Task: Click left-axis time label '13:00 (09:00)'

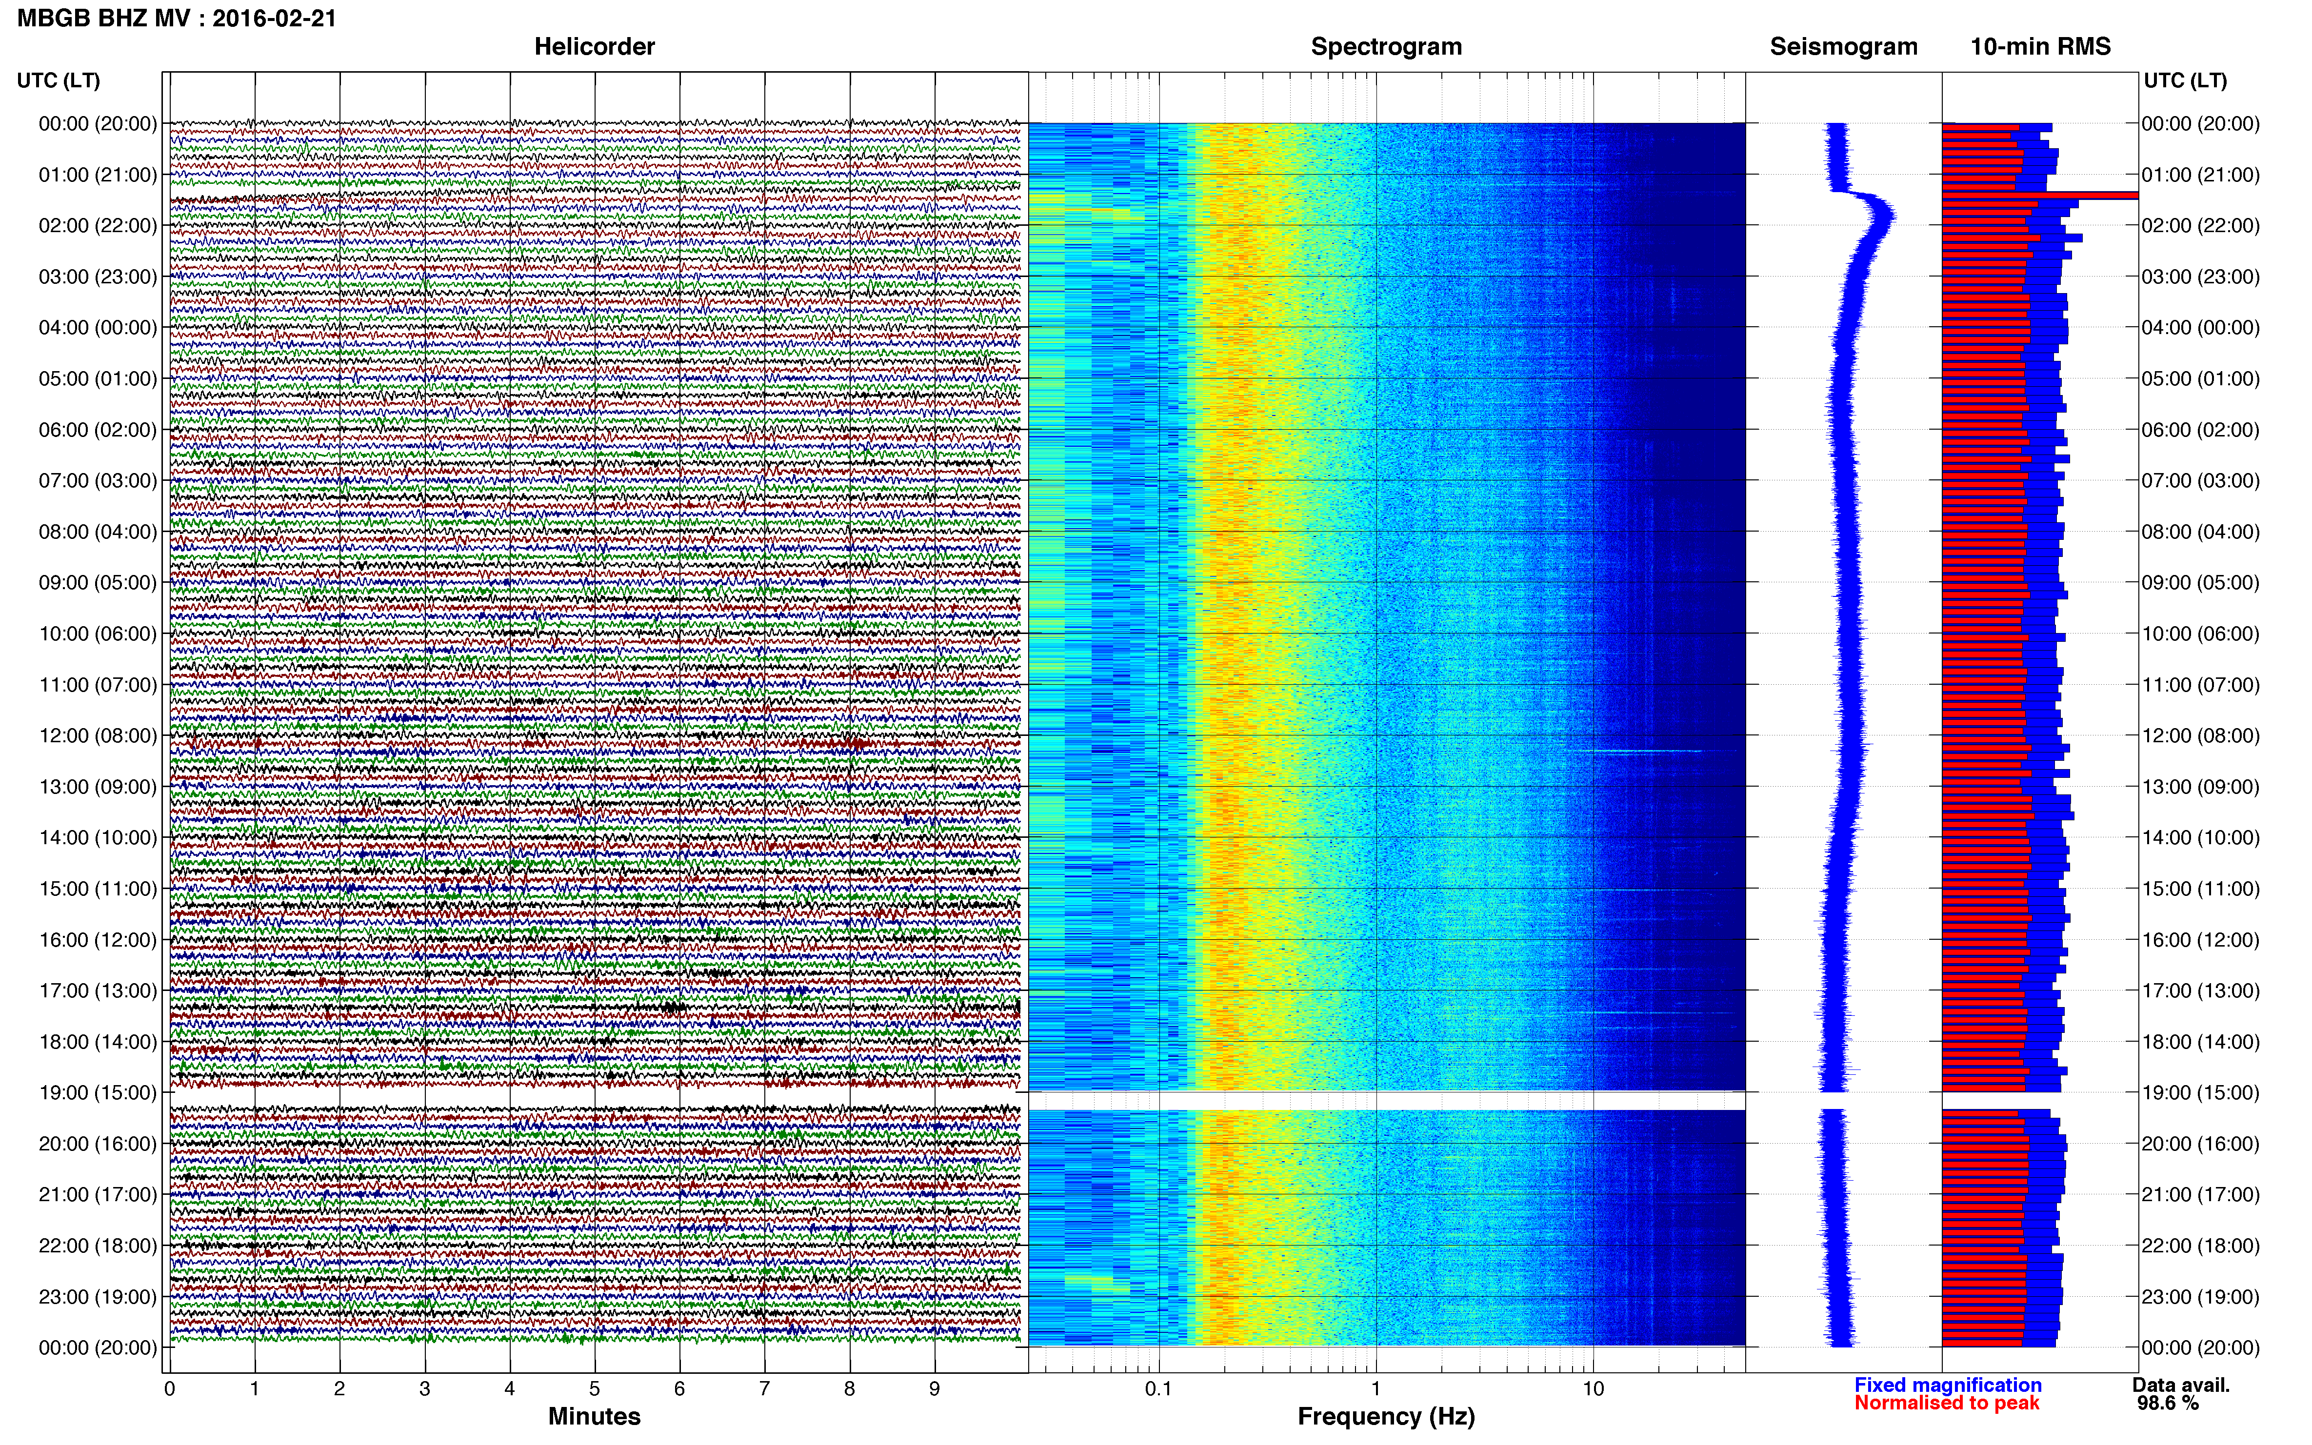Action: (x=98, y=787)
